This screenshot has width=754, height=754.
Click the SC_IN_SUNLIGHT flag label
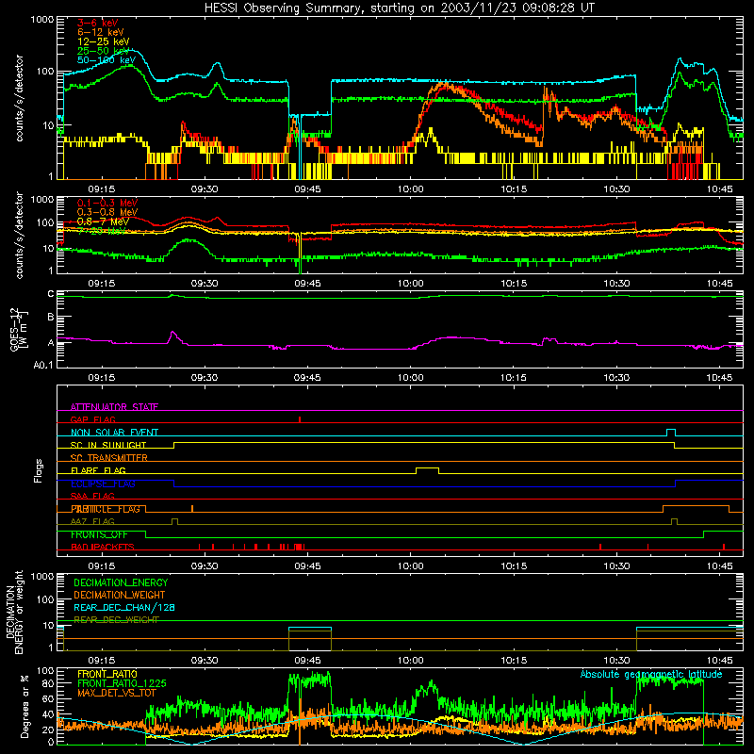point(108,445)
